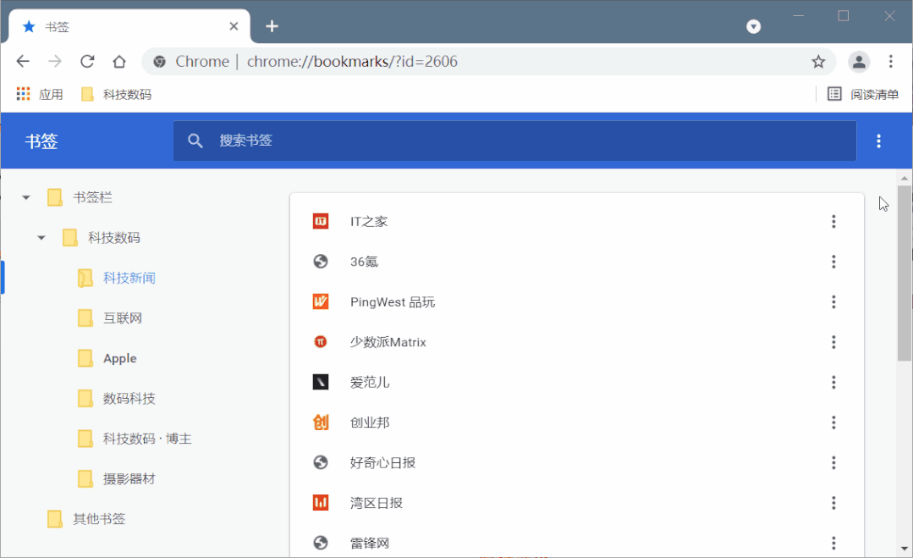Click the 爱范儿 favicon
The width and height of the screenshot is (913, 558).
pos(320,382)
